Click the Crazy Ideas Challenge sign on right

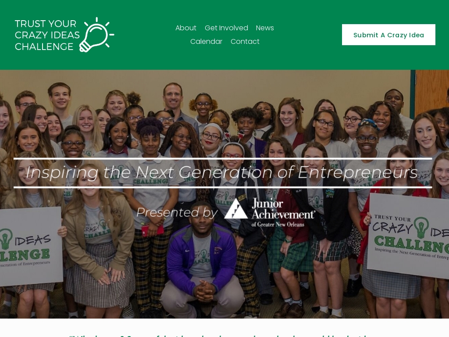click(409, 236)
